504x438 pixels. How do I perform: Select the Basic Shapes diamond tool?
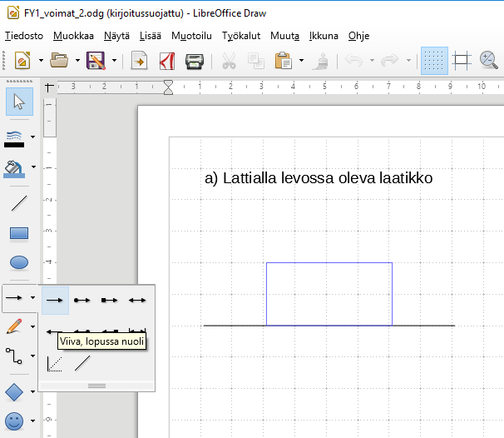(14, 392)
